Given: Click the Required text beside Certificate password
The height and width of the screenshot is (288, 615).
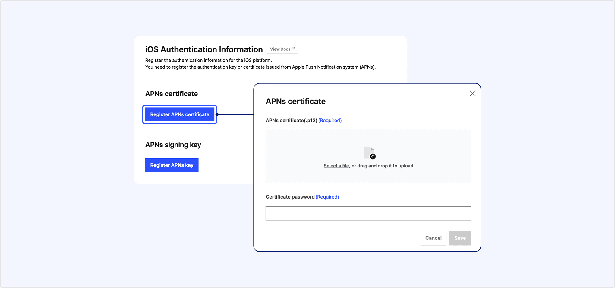Looking at the screenshot, I should [x=327, y=197].
